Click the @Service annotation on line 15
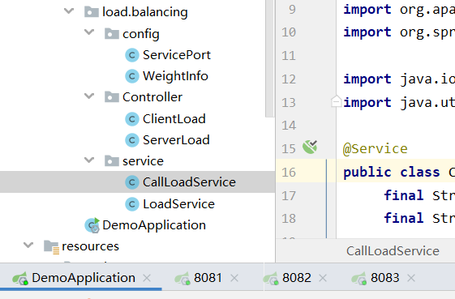 [x=376, y=149]
